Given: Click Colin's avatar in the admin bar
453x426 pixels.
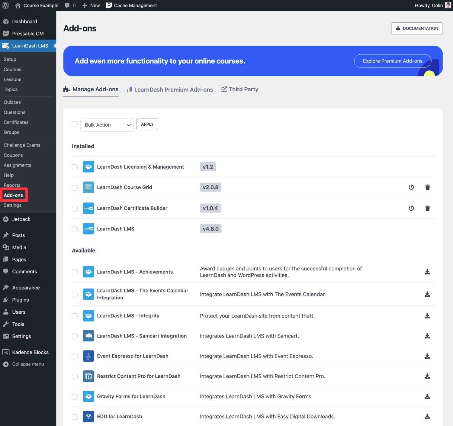Looking at the screenshot, I should [448, 5].
